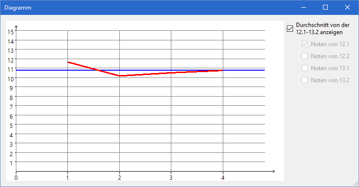Minimize the Diagramm window
359x187 pixels.
(x=304, y=7)
